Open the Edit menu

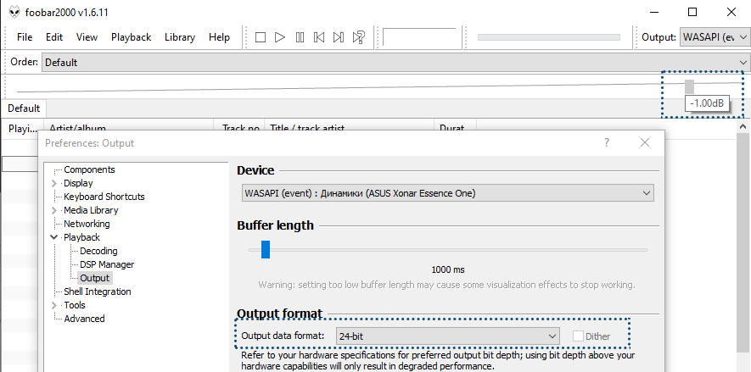click(x=54, y=37)
